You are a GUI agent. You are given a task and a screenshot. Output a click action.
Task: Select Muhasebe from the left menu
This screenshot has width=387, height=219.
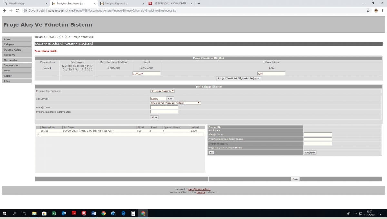coord(10,60)
